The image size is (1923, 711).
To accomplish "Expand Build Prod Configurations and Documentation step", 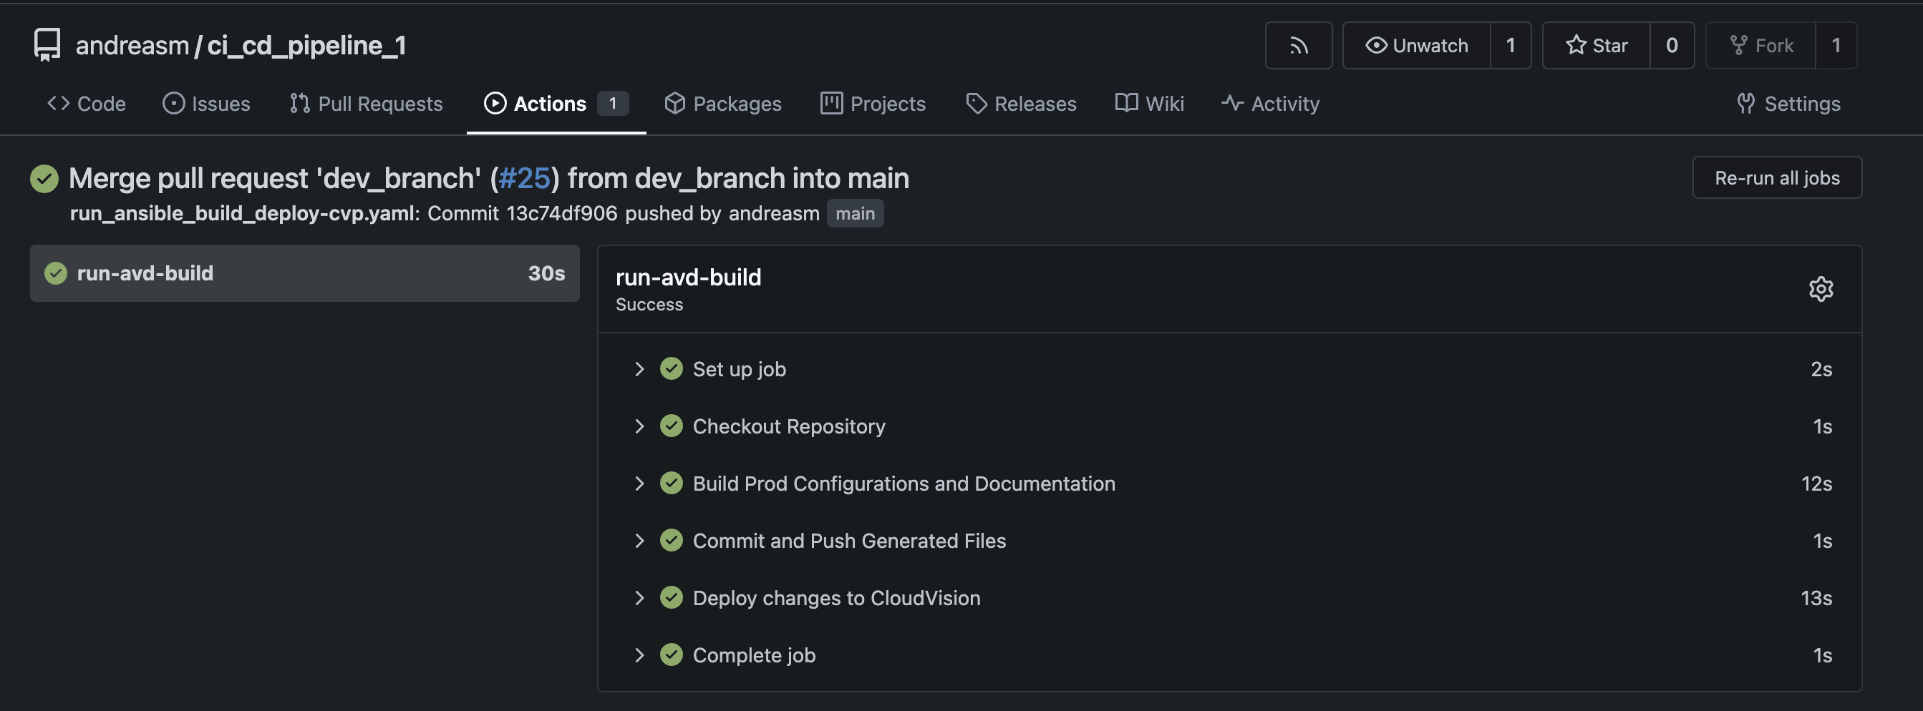I will (1229, 484).
